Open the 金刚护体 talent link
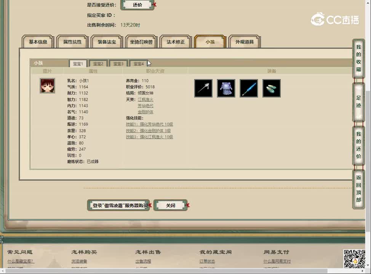Viewport: 371px width, 274px height. (146, 112)
